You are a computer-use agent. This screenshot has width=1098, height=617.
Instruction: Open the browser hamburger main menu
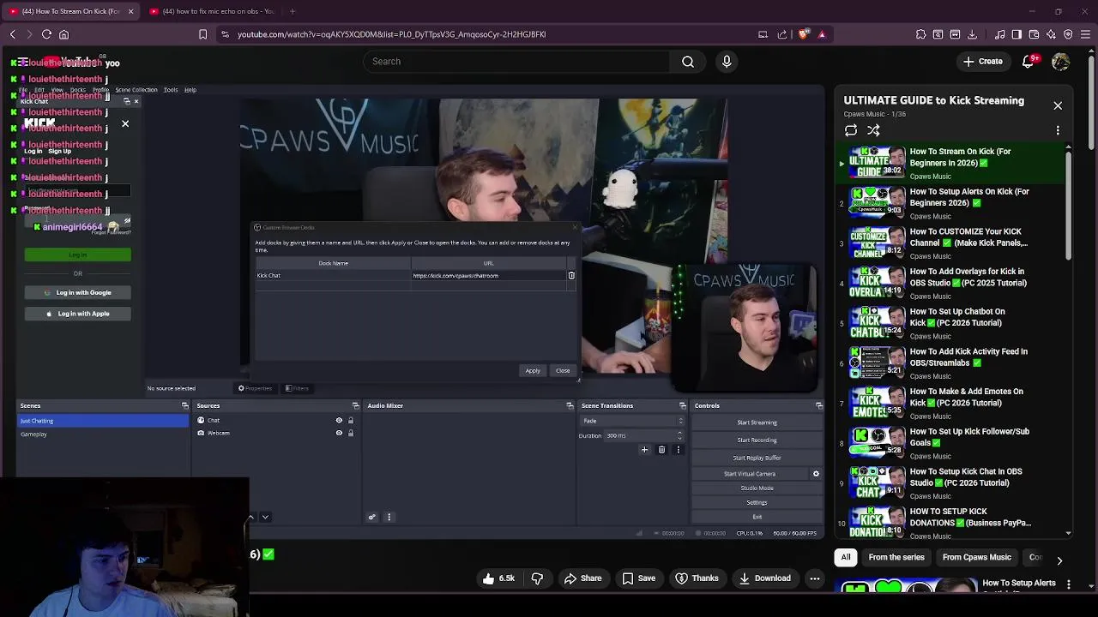pos(1085,34)
